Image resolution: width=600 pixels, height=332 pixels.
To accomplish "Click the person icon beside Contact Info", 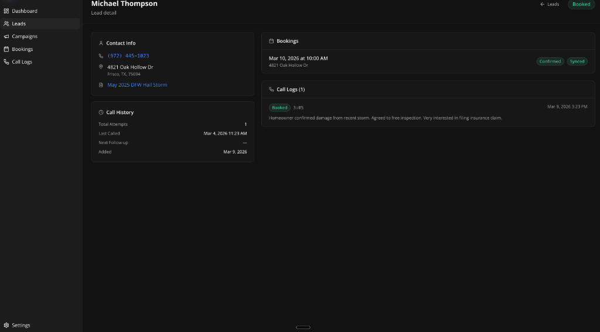I will [x=101, y=43].
